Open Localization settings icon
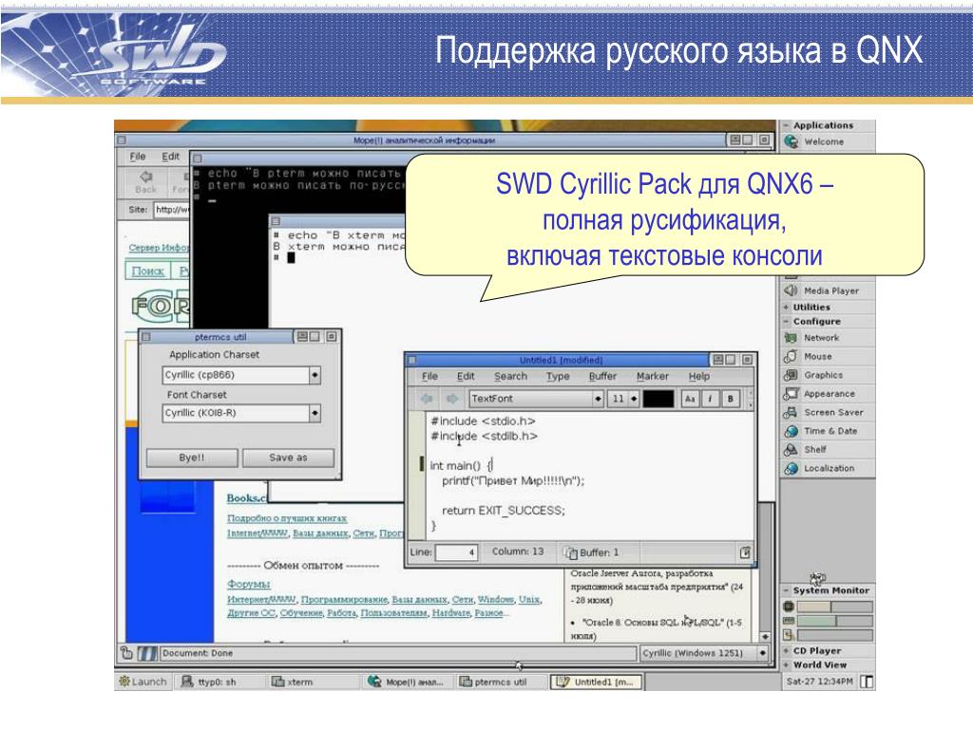973x729 pixels. pos(791,468)
